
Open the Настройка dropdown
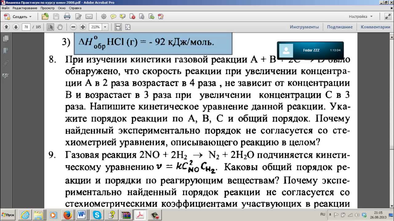(360, 17)
